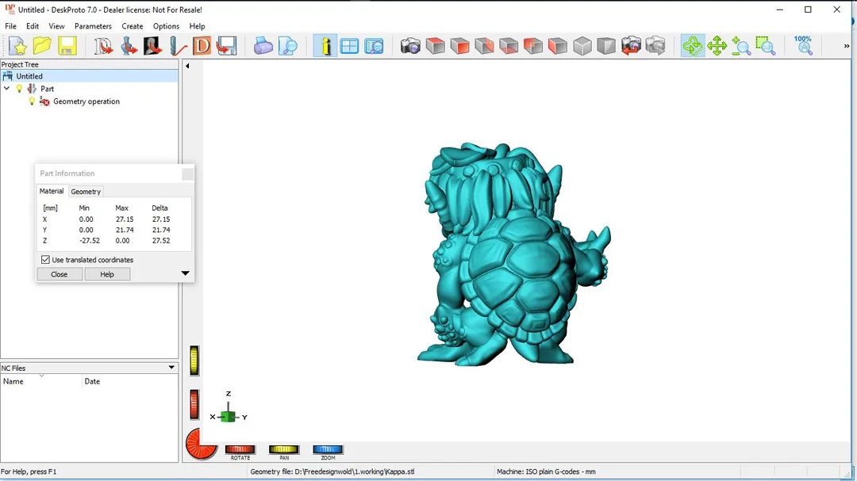This screenshot has height=481, width=857.
Task: Click the Date column header
Action: click(130, 381)
